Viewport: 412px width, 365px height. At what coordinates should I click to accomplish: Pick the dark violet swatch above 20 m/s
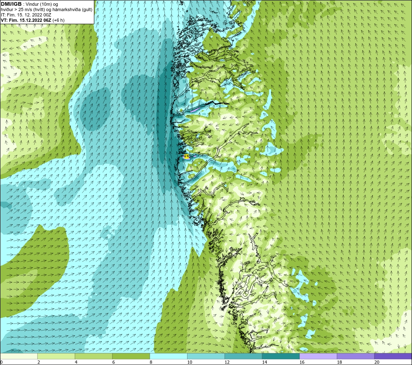tap(393, 356)
